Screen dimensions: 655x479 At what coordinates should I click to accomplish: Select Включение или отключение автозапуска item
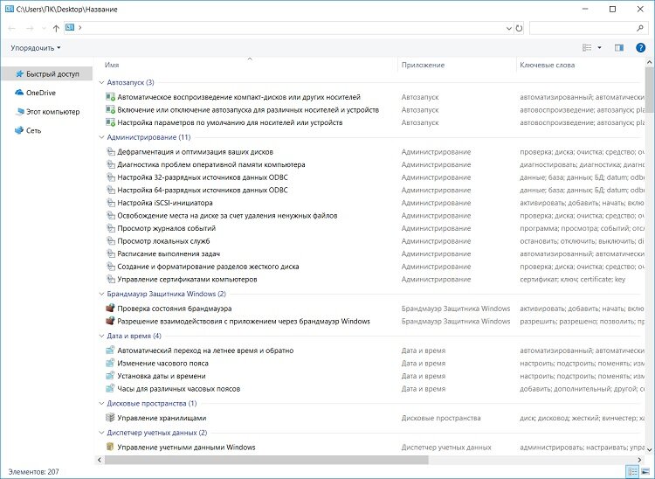point(248,110)
